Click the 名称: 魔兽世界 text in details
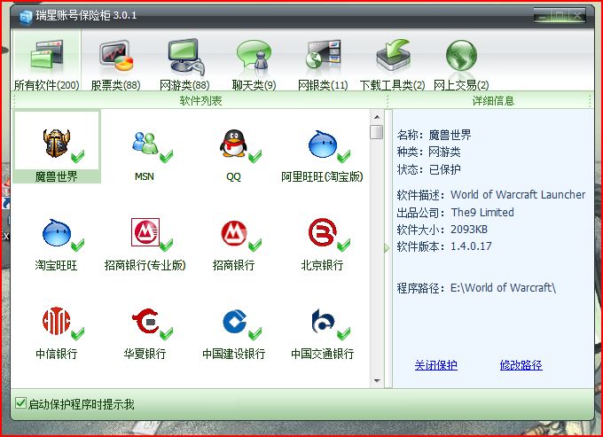603x437 pixels. coord(434,135)
